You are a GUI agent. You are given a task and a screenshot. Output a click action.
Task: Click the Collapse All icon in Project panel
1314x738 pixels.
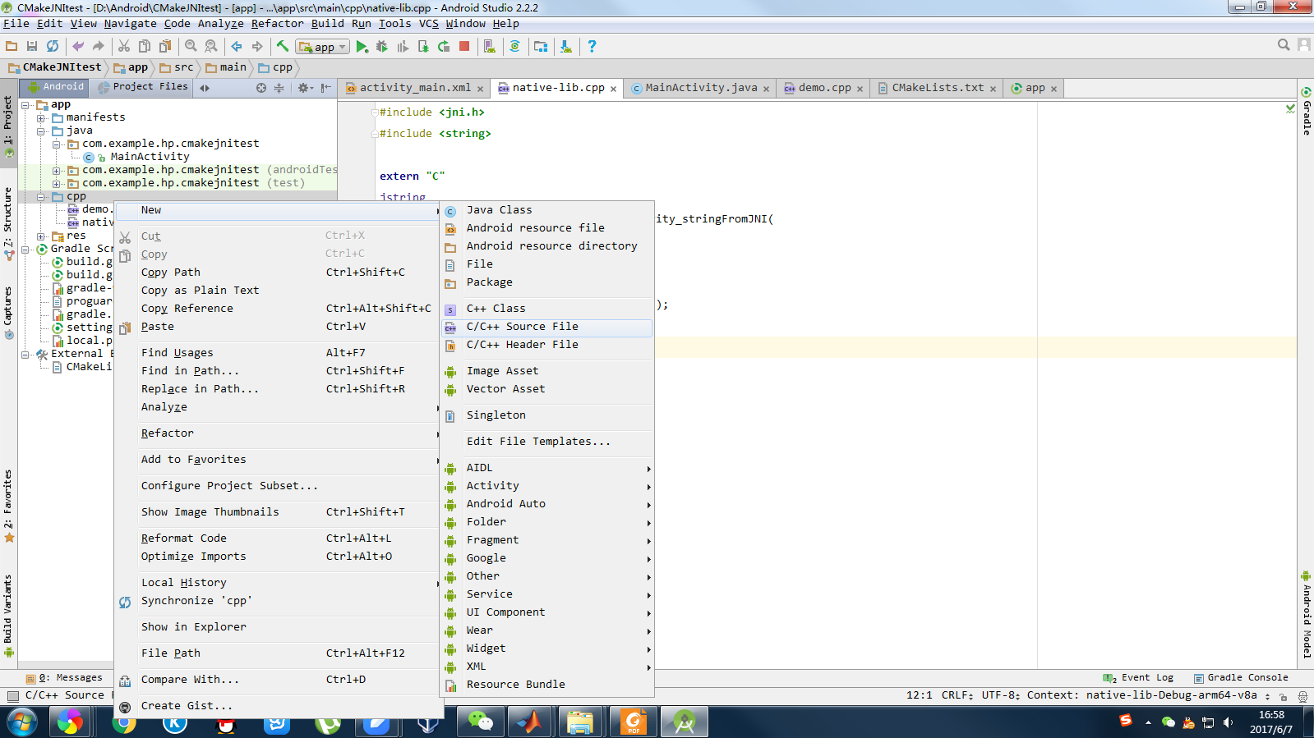click(x=279, y=88)
